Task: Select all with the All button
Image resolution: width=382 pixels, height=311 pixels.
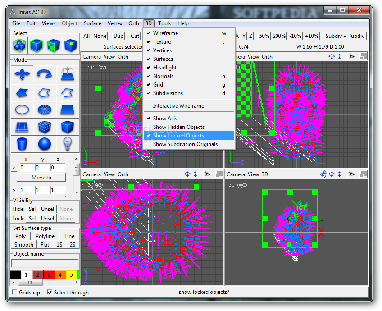Action: pyautogui.click(x=86, y=36)
